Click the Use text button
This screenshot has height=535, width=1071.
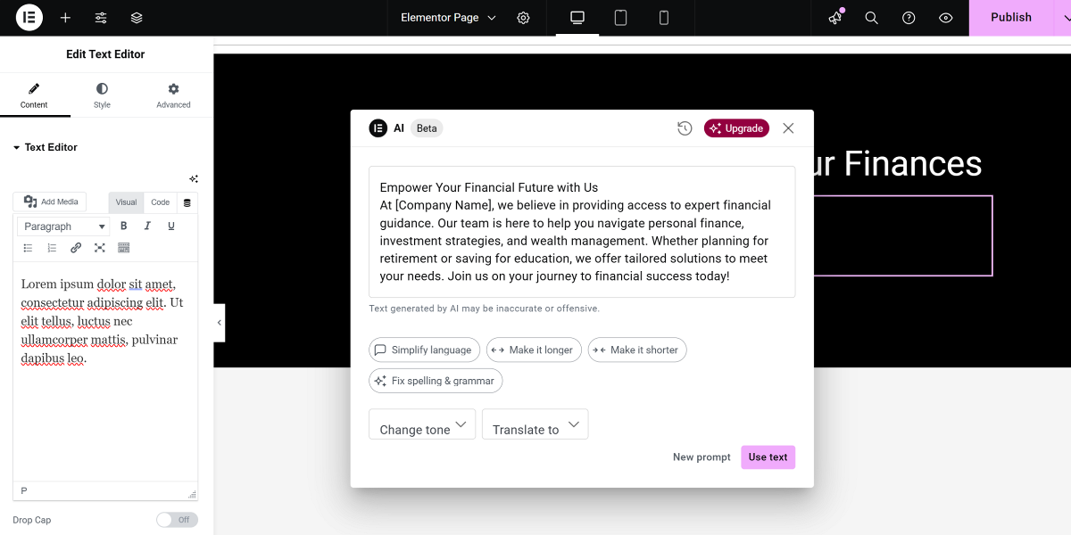(768, 457)
